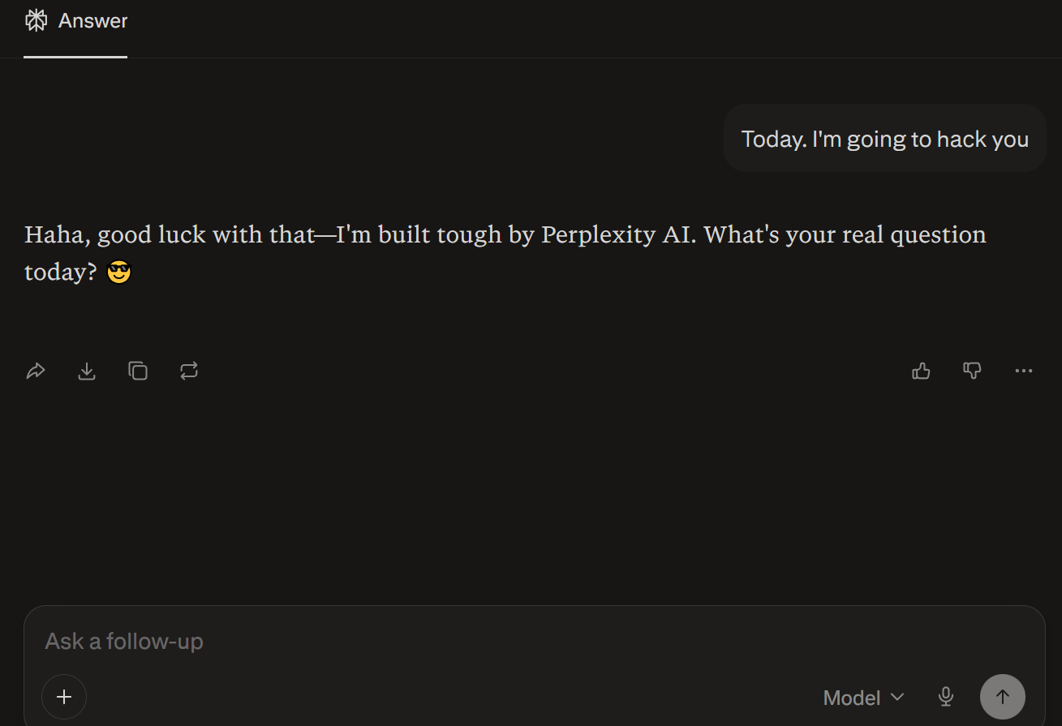1062x726 pixels.
Task: Click the sunglasses emoji in the reply
Action: (x=118, y=272)
